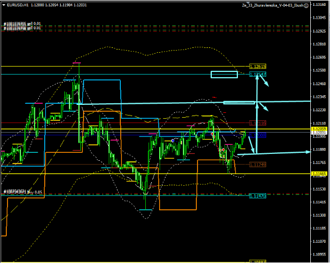Screen dimensions: 330x263
Task: Select the upper cyan rectangle near 1.12547
Action: point(224,74)
